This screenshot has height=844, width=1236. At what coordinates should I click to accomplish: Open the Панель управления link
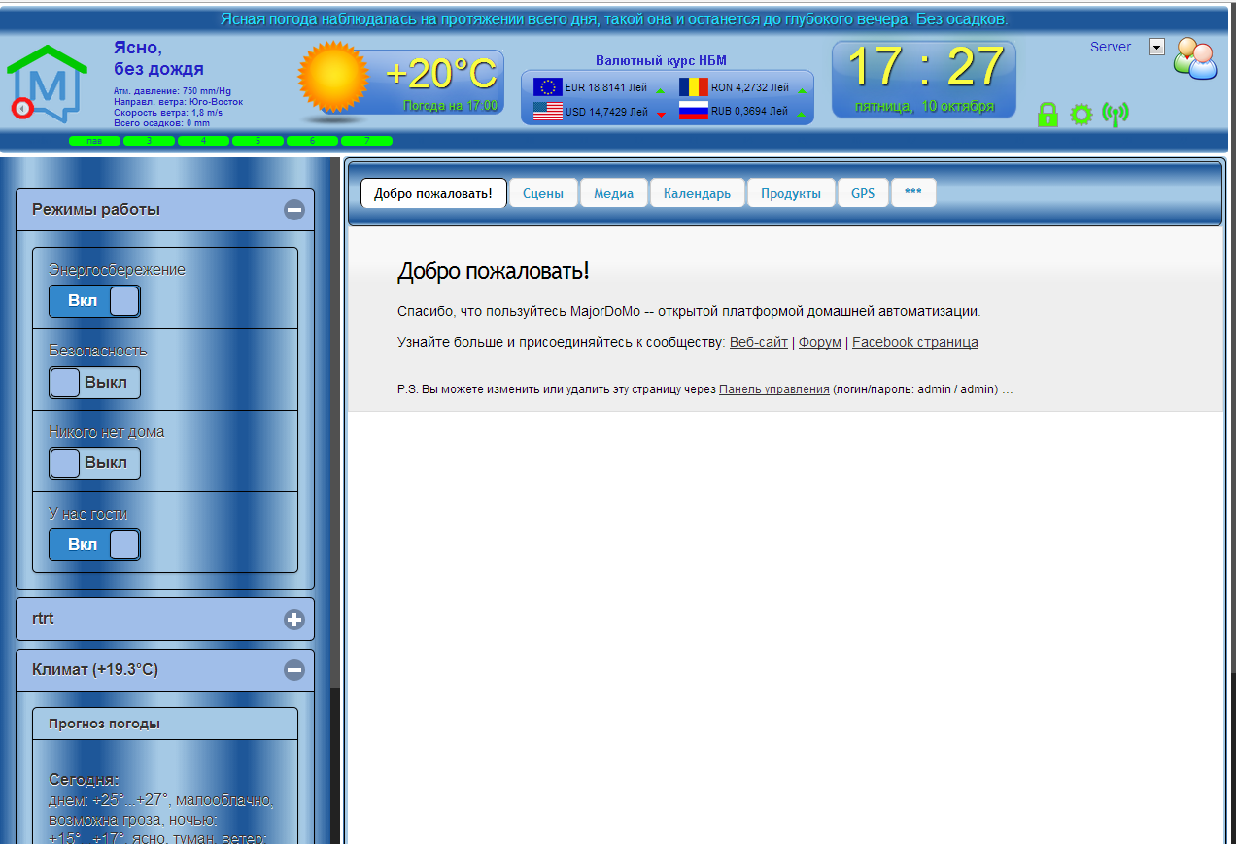[772, 388]
